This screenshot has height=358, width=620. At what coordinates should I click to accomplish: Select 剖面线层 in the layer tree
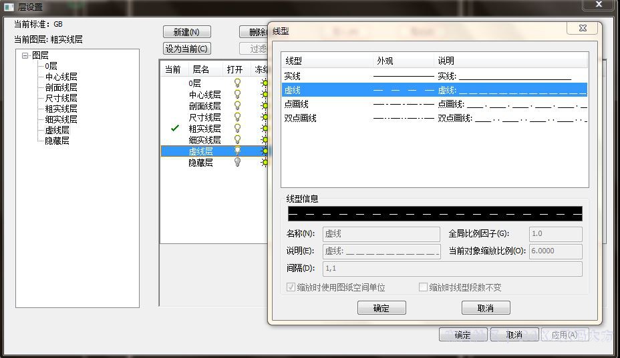click(x=61, y=87)
